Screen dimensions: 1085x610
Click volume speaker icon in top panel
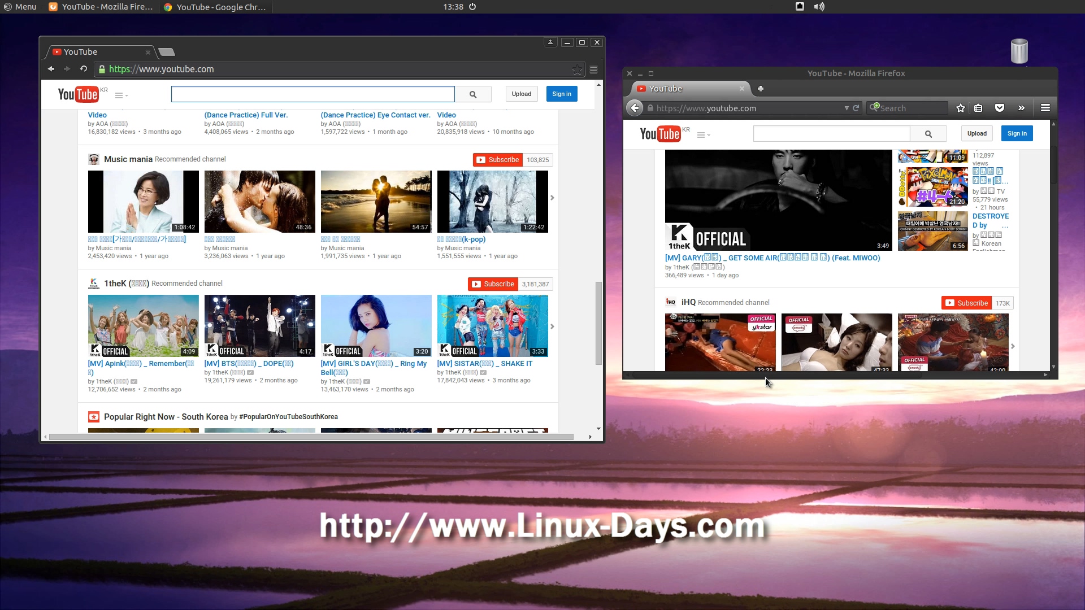(x=819, y=7)
